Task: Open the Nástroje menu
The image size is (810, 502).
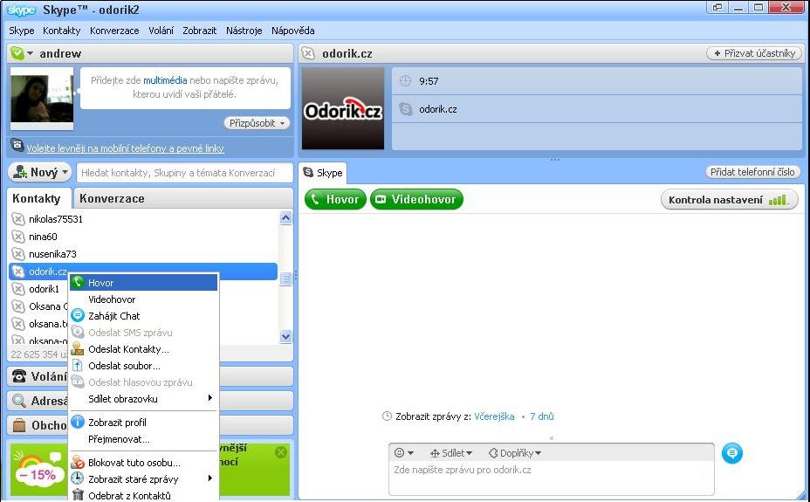Action: pyautogui.click(x=244, y=31)
